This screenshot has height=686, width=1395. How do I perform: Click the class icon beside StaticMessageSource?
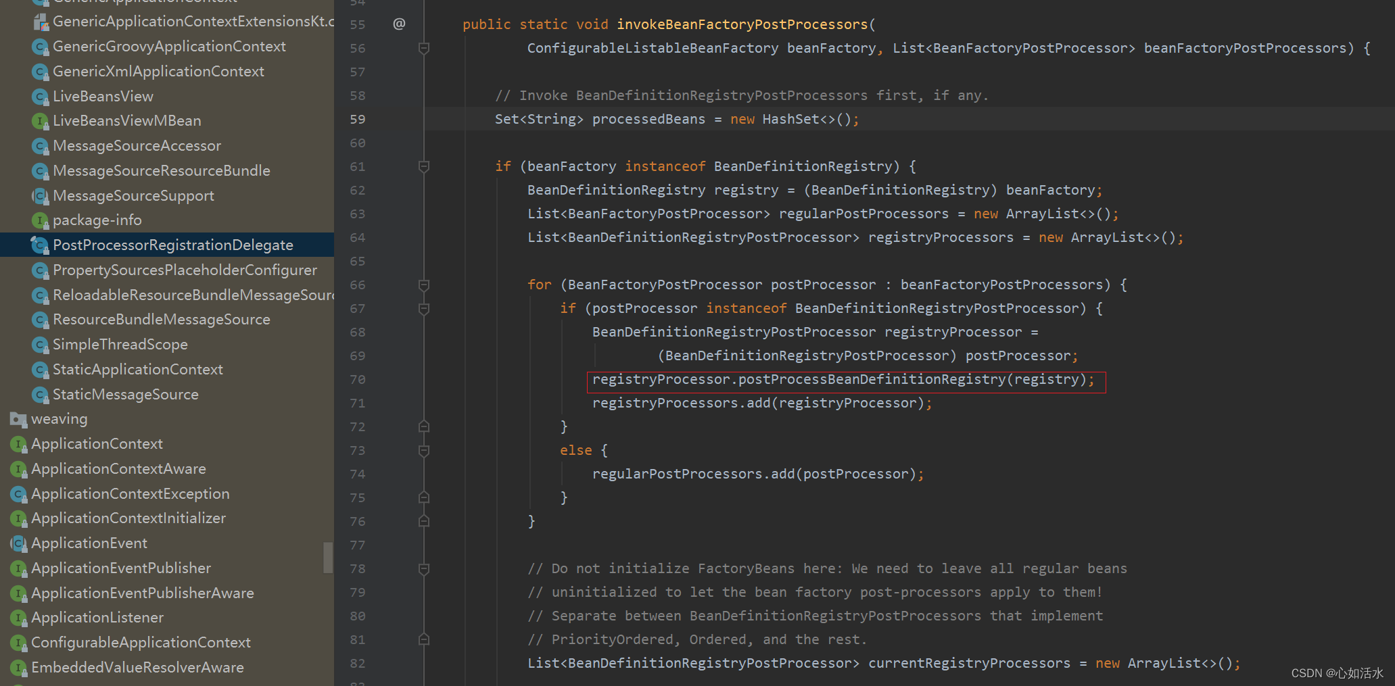(40, 394)
